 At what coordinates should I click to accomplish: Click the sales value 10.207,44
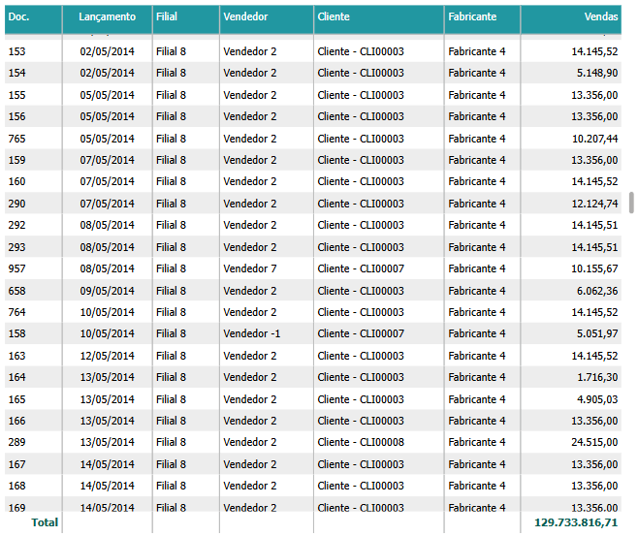(x=593, y=139)
